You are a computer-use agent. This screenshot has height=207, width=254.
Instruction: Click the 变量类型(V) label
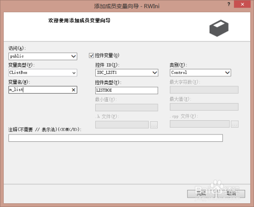pos(21,65)
